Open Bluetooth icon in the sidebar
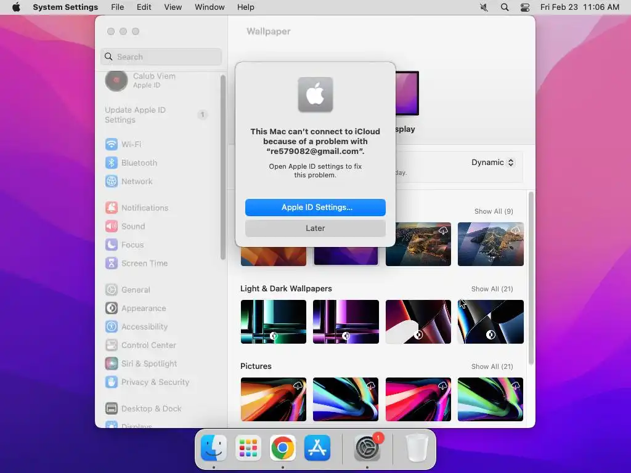The width and height of the screenshot is (631, 473). click(112, 163)
